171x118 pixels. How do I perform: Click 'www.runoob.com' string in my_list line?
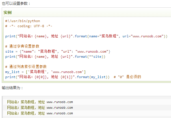tap(67, 72)
